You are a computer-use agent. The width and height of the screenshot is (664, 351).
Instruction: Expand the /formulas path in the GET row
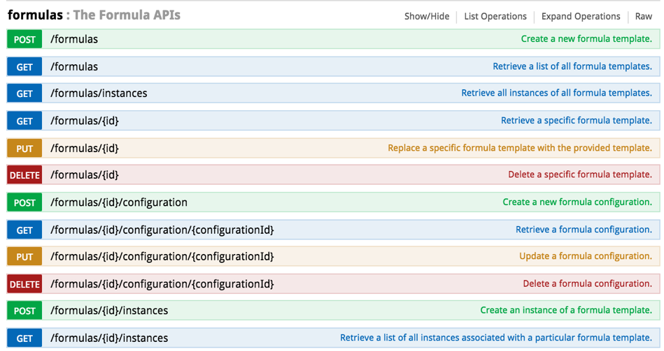coord(74,67)
